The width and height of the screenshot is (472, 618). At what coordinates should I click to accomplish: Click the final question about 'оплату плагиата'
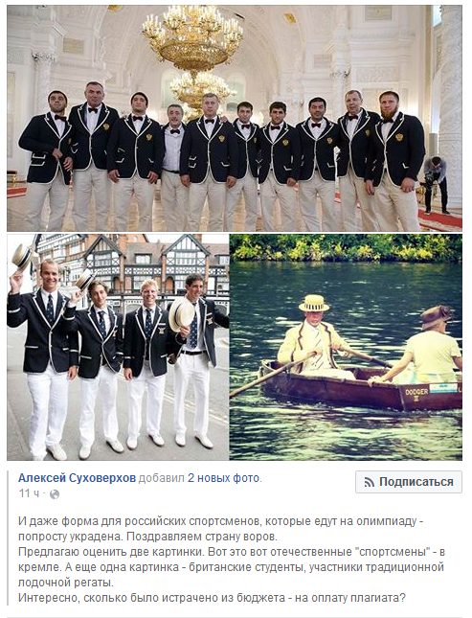click(212, 598)
